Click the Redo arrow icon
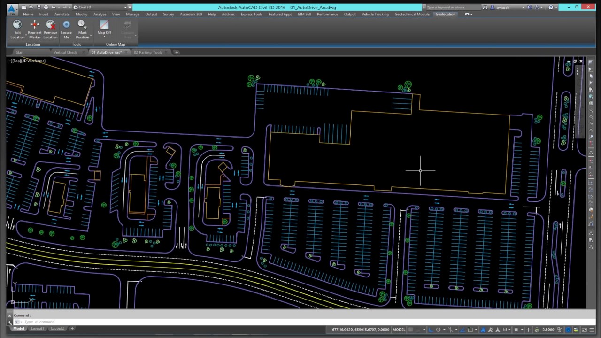Image resolution: width=601 pixels, height=338 pixels. pyautogui.click(x=64, y=8)
